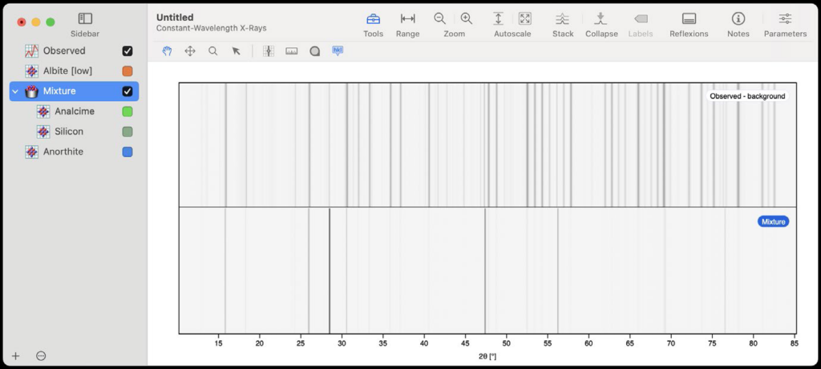Open the Reflexions panel

[x=689, y=19]
